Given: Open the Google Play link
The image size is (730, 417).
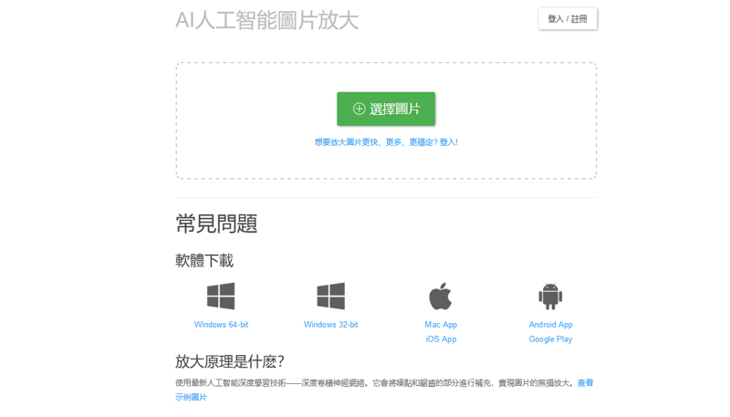Looking at the screenshot, I should [550, 339].
